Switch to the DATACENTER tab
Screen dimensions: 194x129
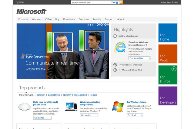pos(54,95)
